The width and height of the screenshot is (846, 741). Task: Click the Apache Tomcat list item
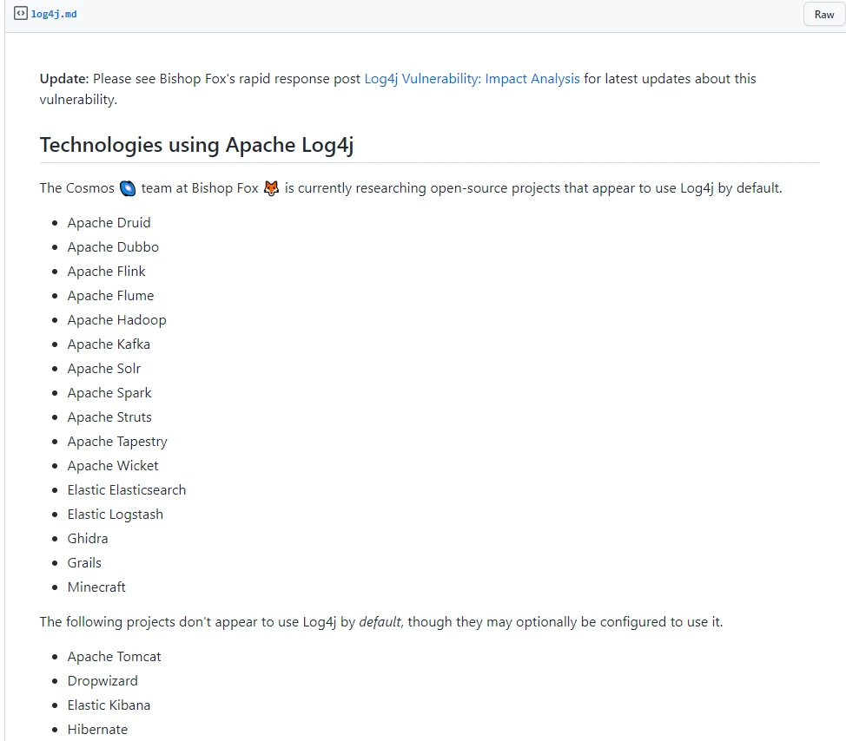115,656
